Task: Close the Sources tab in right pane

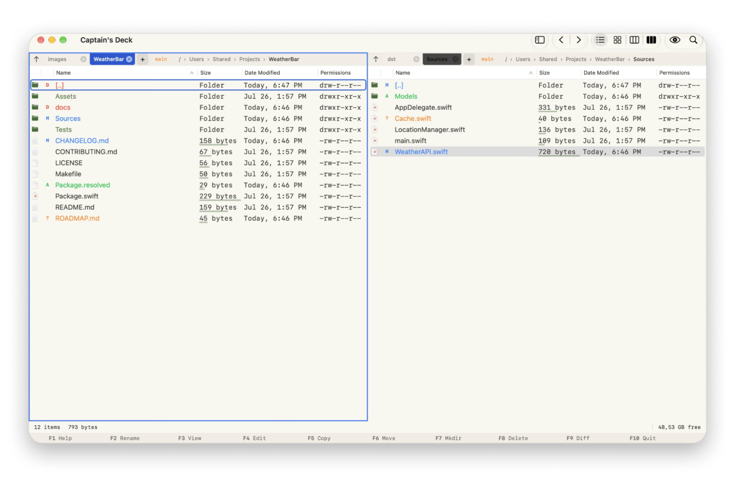Action: point(456,59)
